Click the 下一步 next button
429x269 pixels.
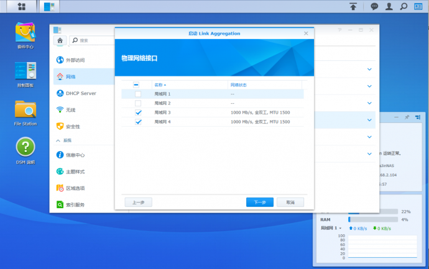coord(260,203)
